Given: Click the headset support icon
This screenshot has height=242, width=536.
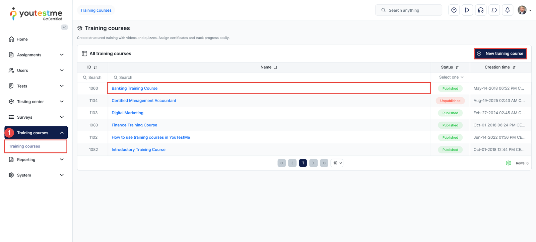Looking at the screenshot, I should point(480,10).
